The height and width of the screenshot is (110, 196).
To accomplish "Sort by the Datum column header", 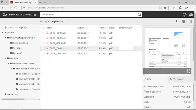I will (x=81, y=28).
